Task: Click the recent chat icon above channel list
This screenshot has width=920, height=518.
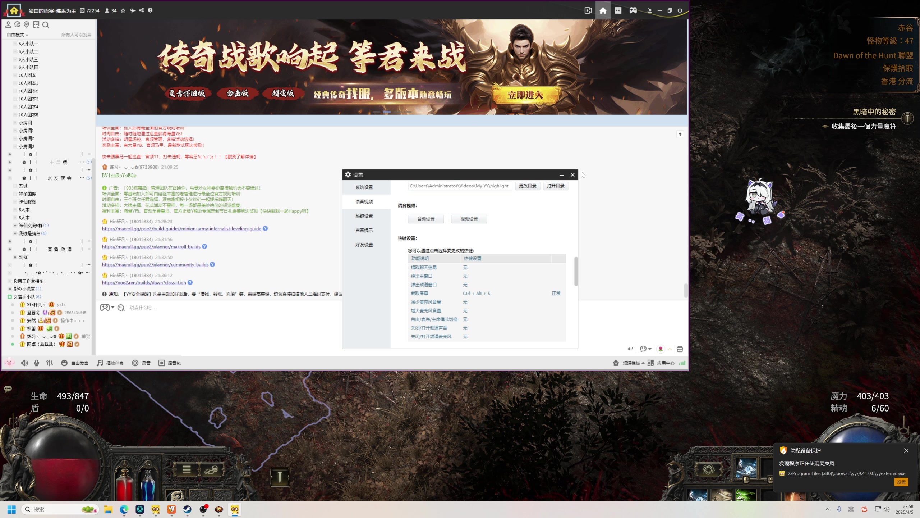Action: pyautogui.click(x=17, y=24)
